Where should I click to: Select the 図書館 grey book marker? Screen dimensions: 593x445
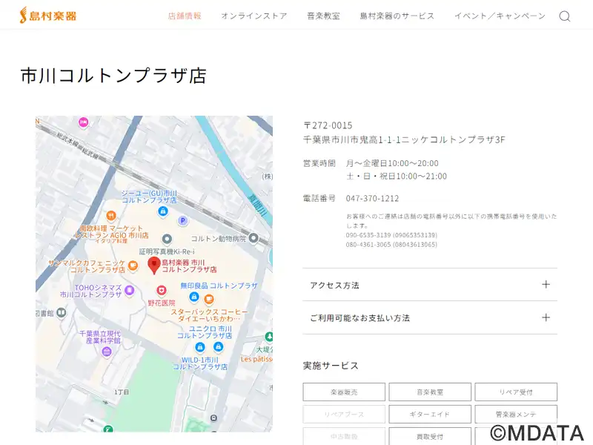tap(62, 313)
